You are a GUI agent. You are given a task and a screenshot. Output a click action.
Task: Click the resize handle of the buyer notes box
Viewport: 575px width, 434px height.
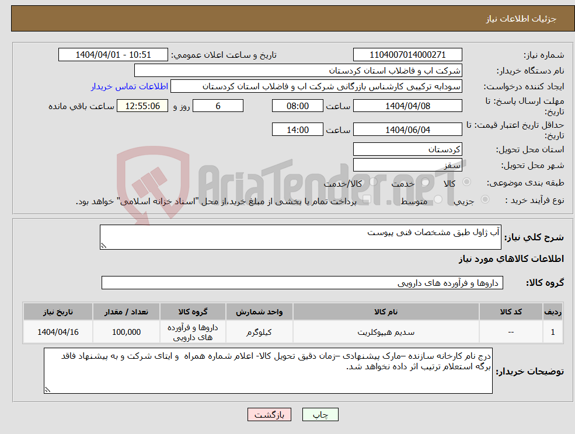(47, 390)
